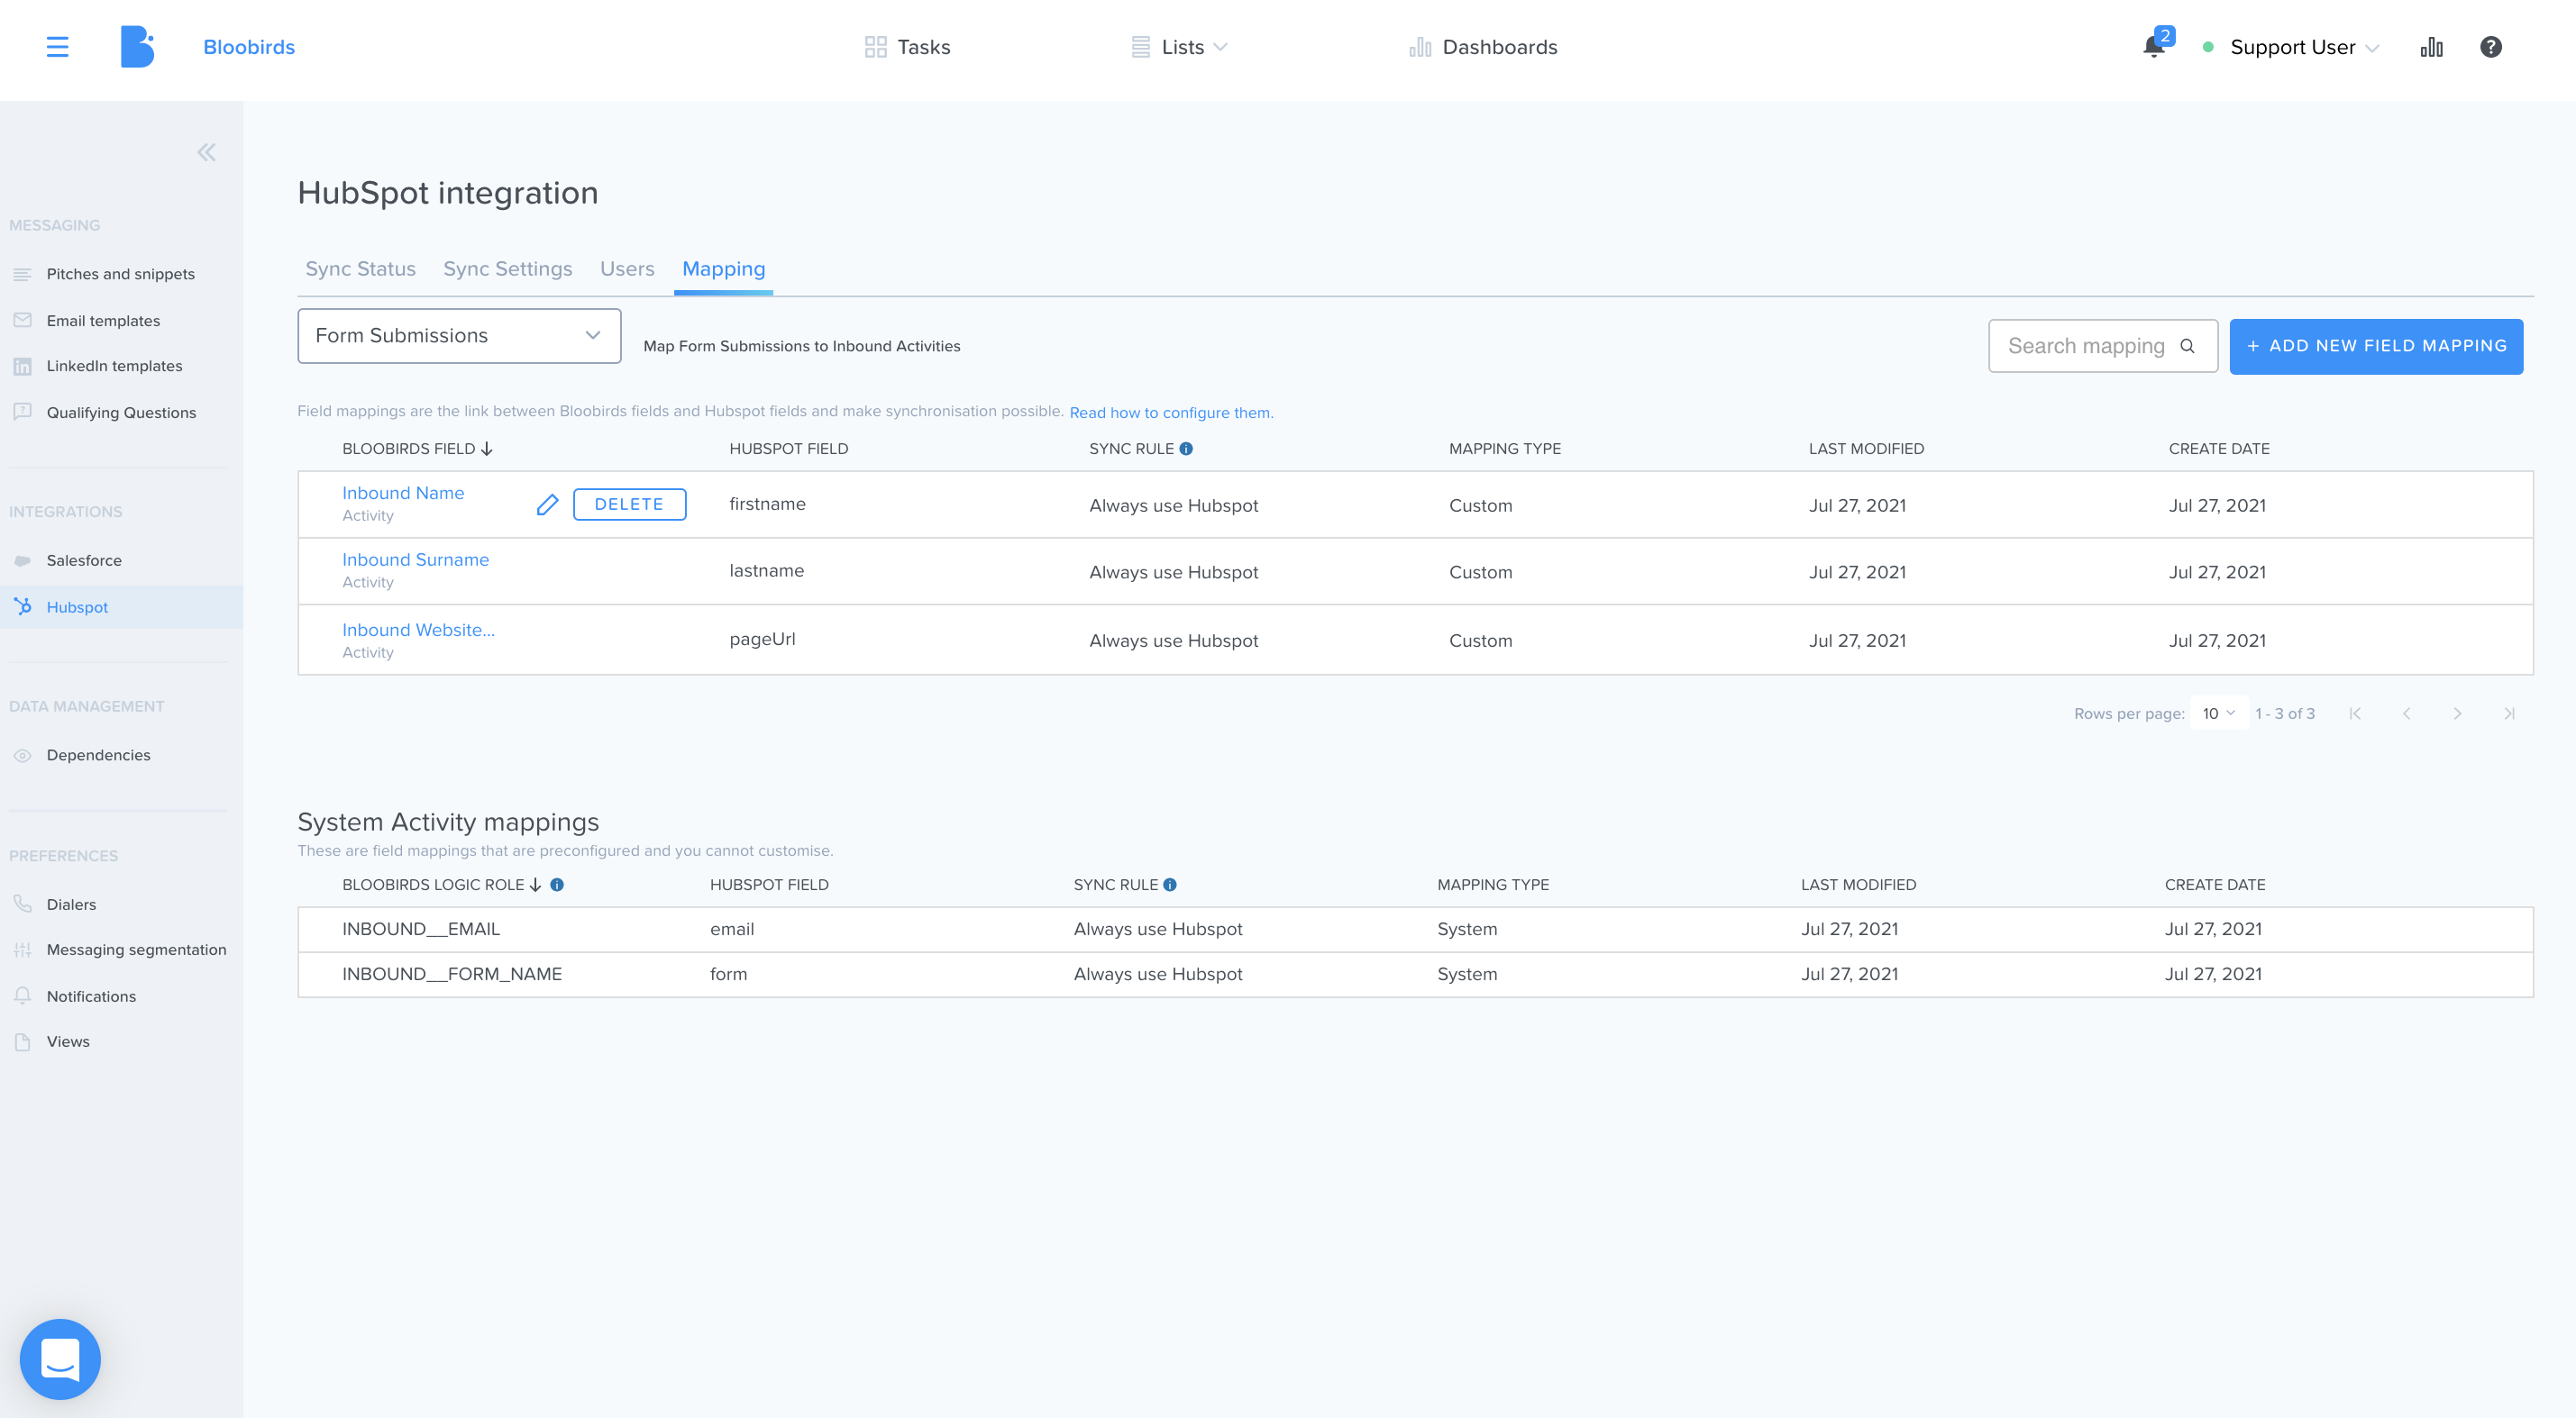Sort by Bloobirds Field arrow
The width and height of the screenshot is (2576, 1418).
487,449
